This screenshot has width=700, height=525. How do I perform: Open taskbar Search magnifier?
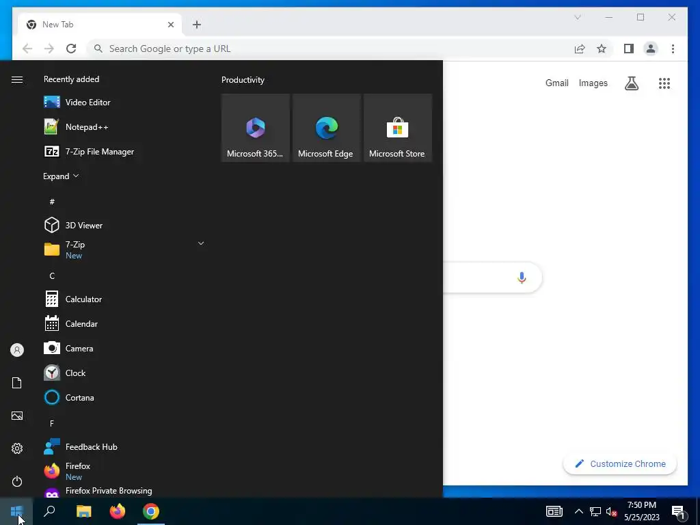coord(49,511)
